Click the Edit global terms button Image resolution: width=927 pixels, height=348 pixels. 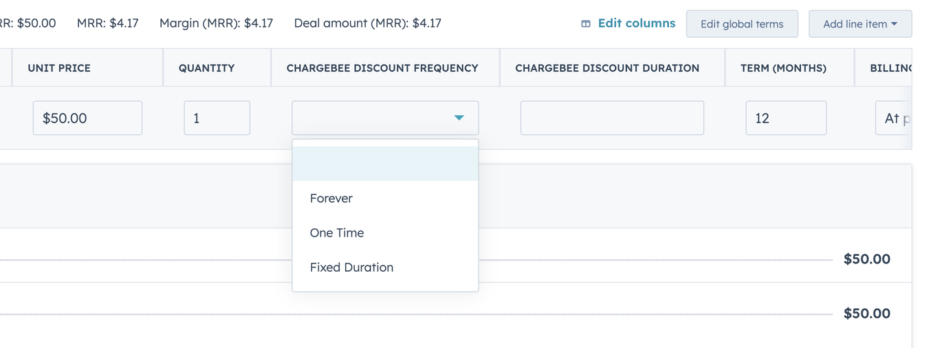[x=742, y=24]
